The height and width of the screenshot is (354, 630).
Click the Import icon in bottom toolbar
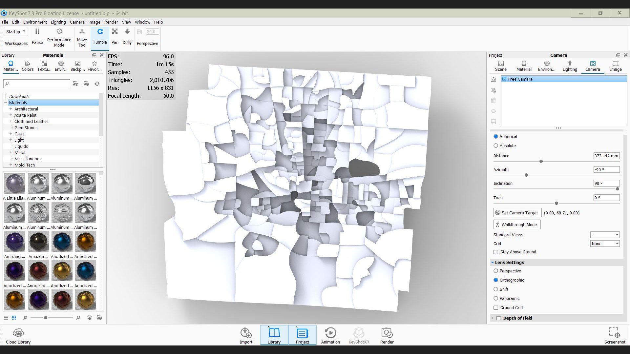pyautogui.click(x=246, y=333)
